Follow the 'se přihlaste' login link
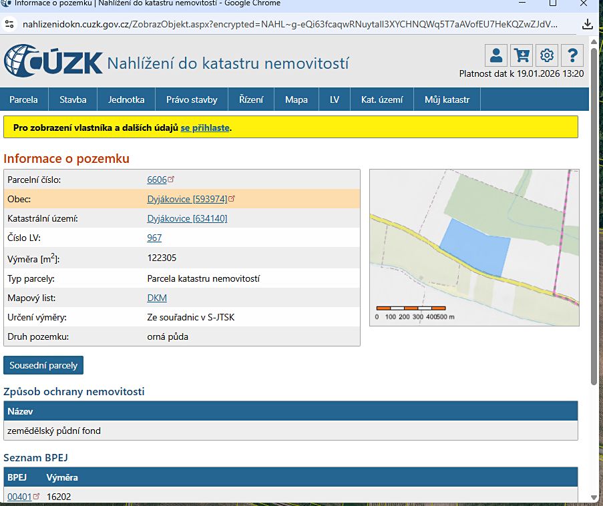The width and height of the screenshot is (603, 506). [x=205, y=128]
